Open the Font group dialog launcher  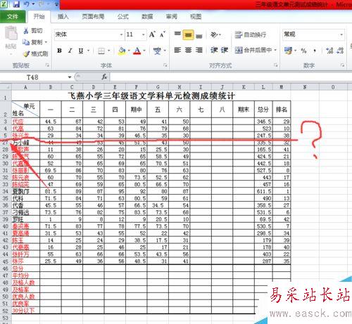pos(165,65)
